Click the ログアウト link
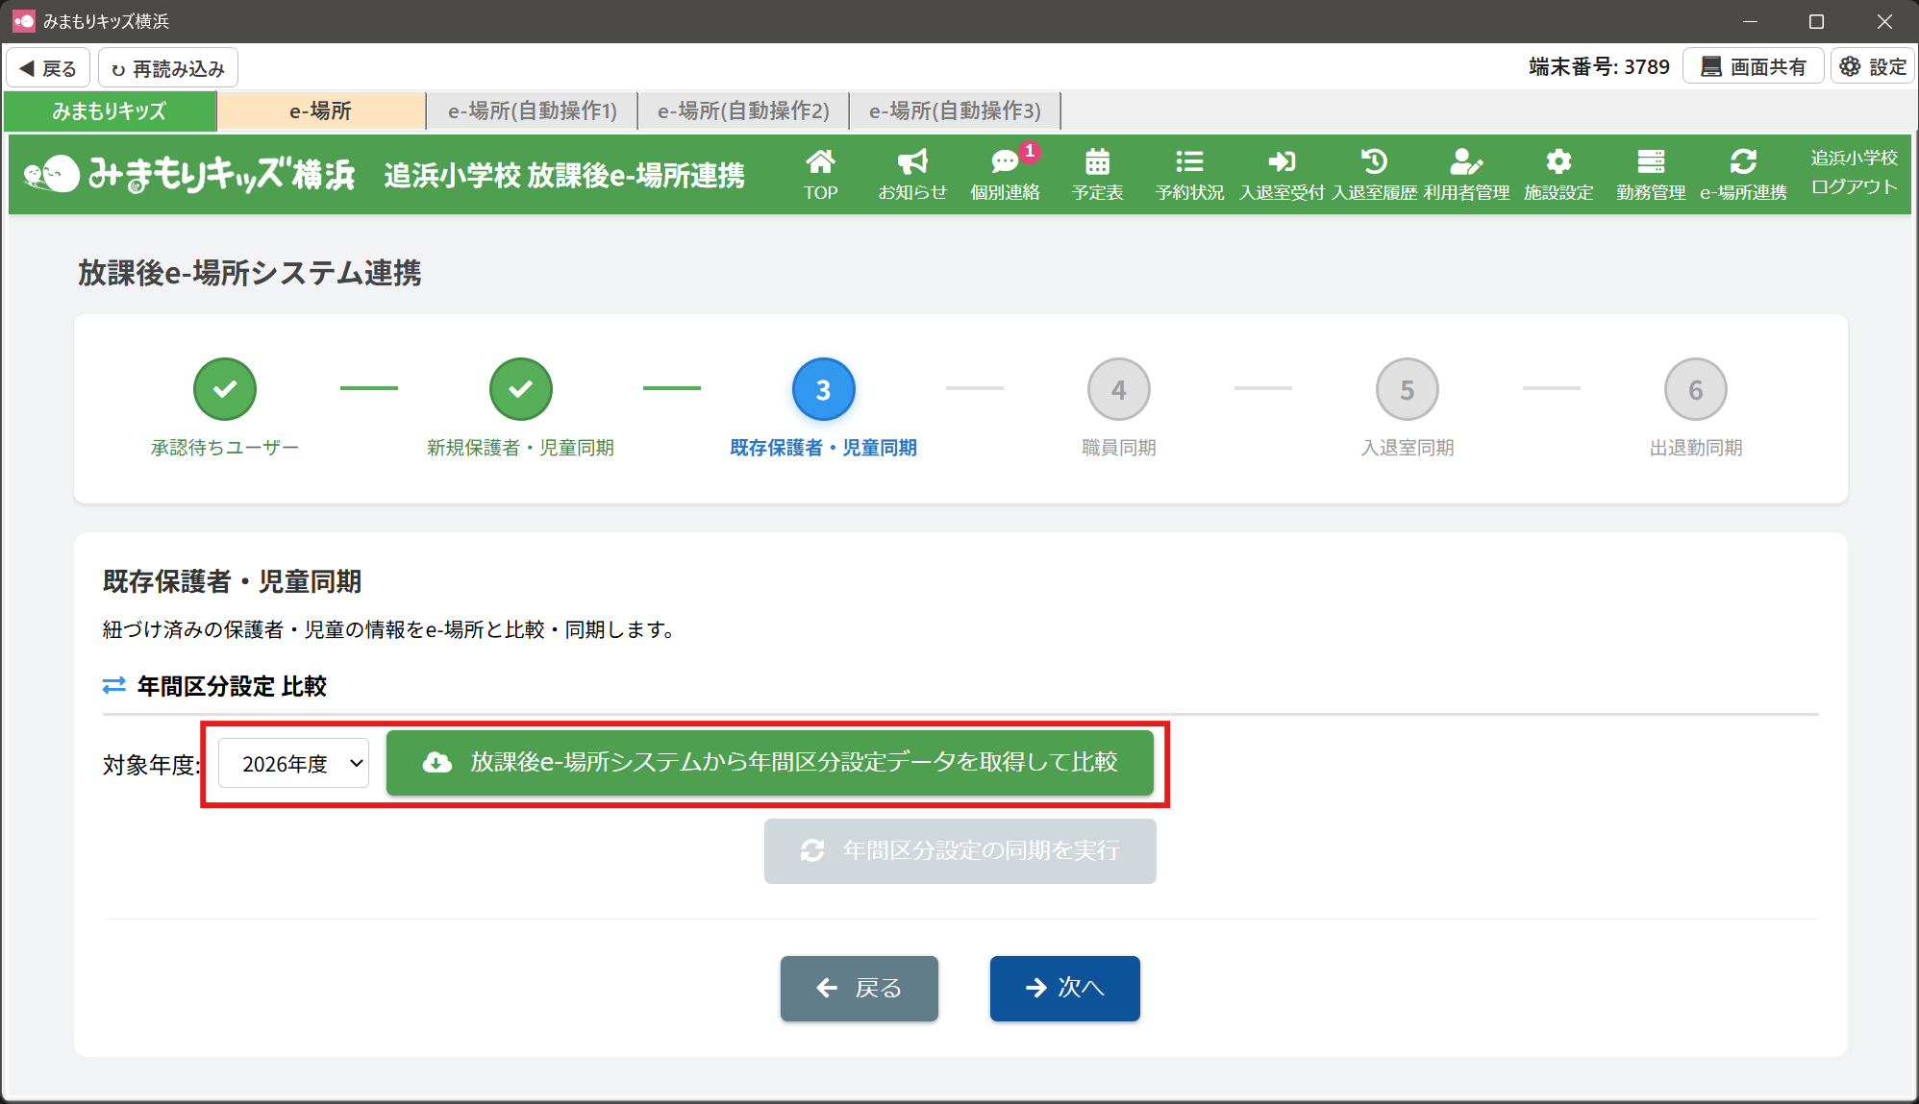 1854,186
